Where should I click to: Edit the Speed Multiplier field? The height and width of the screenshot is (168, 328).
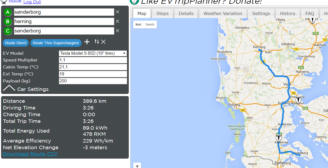93,60
